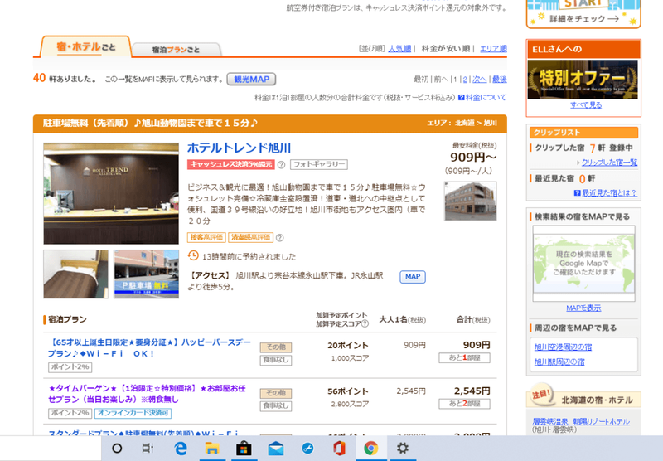Open Task View from the taskbar
663x461 pixels.
148,449
